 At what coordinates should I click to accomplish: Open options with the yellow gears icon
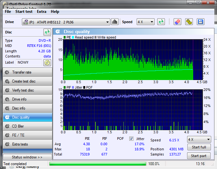(189, 22)
